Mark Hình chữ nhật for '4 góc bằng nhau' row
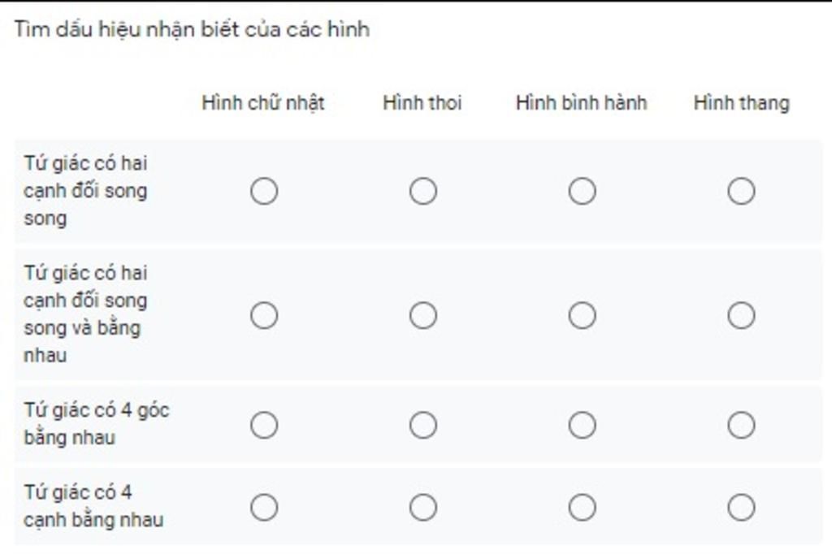The height and width of the screenshot is (554, 832). click(x=264, y=425)
